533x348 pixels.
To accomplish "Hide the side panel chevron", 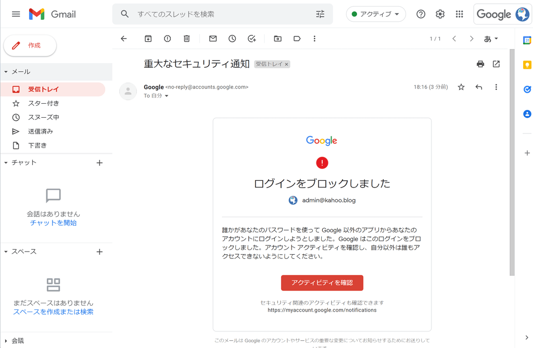I will (527, 338).
